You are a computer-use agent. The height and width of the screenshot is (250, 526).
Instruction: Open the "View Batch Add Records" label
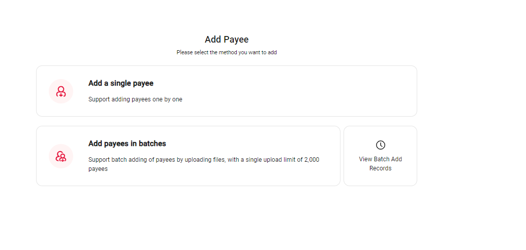click(x=380, y=163)
